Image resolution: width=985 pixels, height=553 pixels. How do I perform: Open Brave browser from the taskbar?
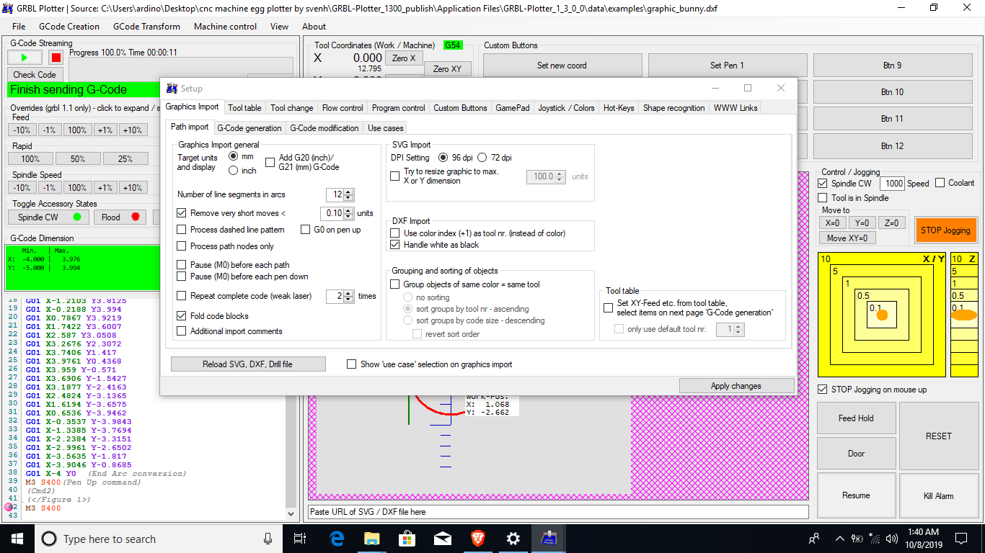point(478,539)
